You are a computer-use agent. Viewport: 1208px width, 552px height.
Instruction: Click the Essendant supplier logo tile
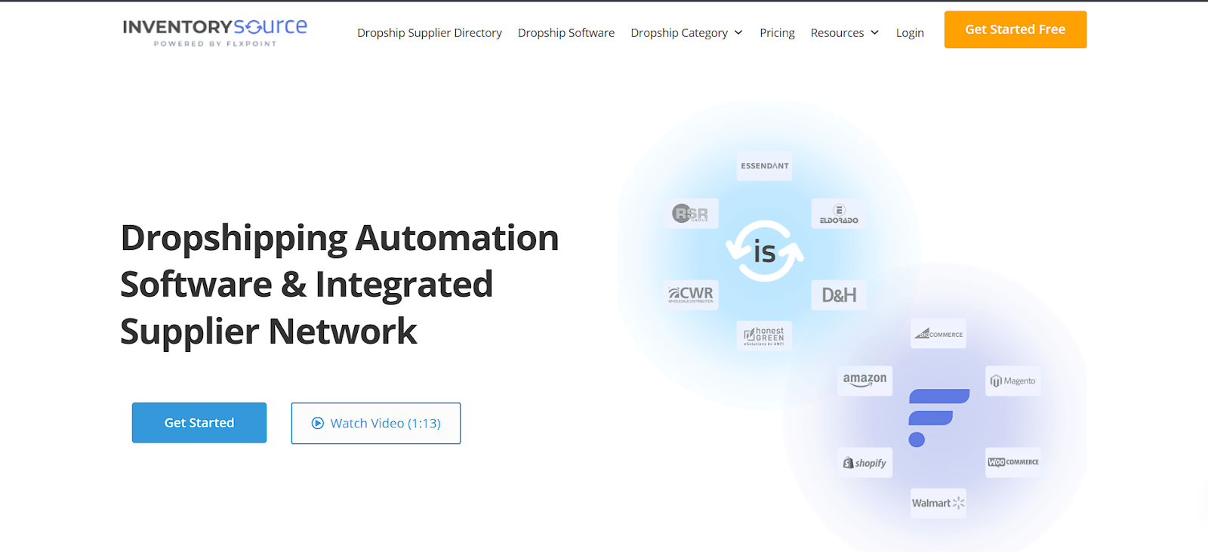(764, 166)
